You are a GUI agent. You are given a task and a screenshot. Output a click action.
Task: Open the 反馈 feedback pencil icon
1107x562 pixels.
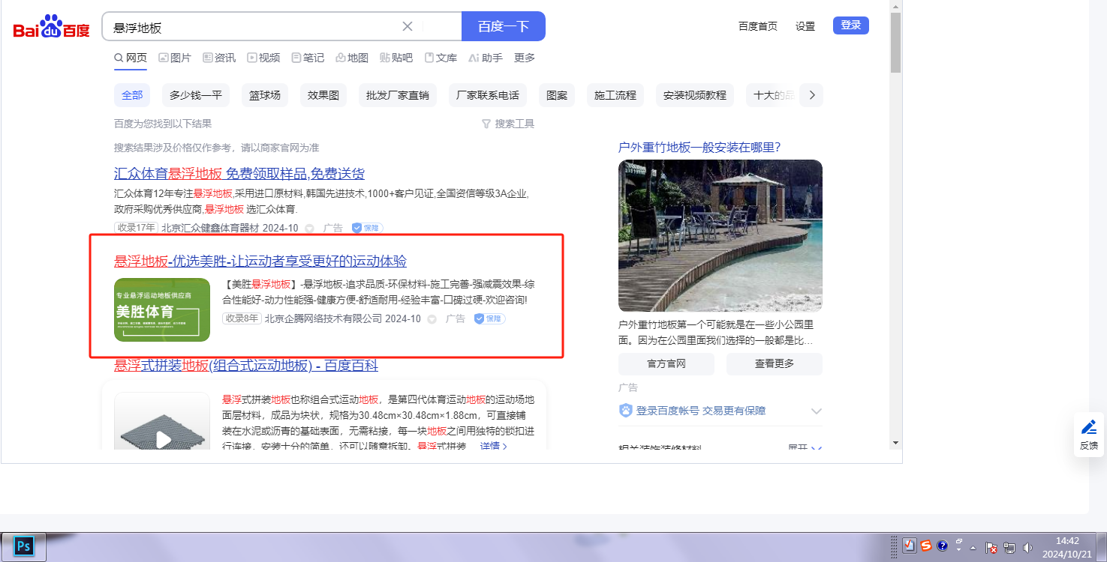pos(1089,427)
